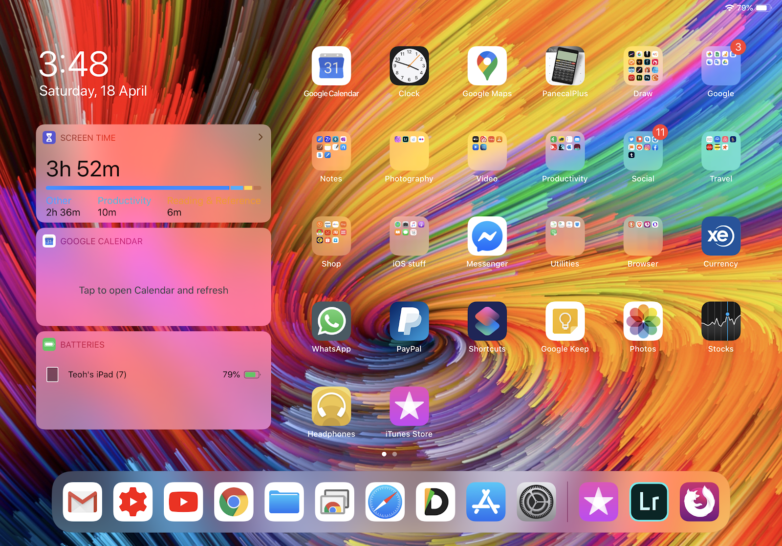
Task: Open the Travel folder
Action: coord(721,151)
